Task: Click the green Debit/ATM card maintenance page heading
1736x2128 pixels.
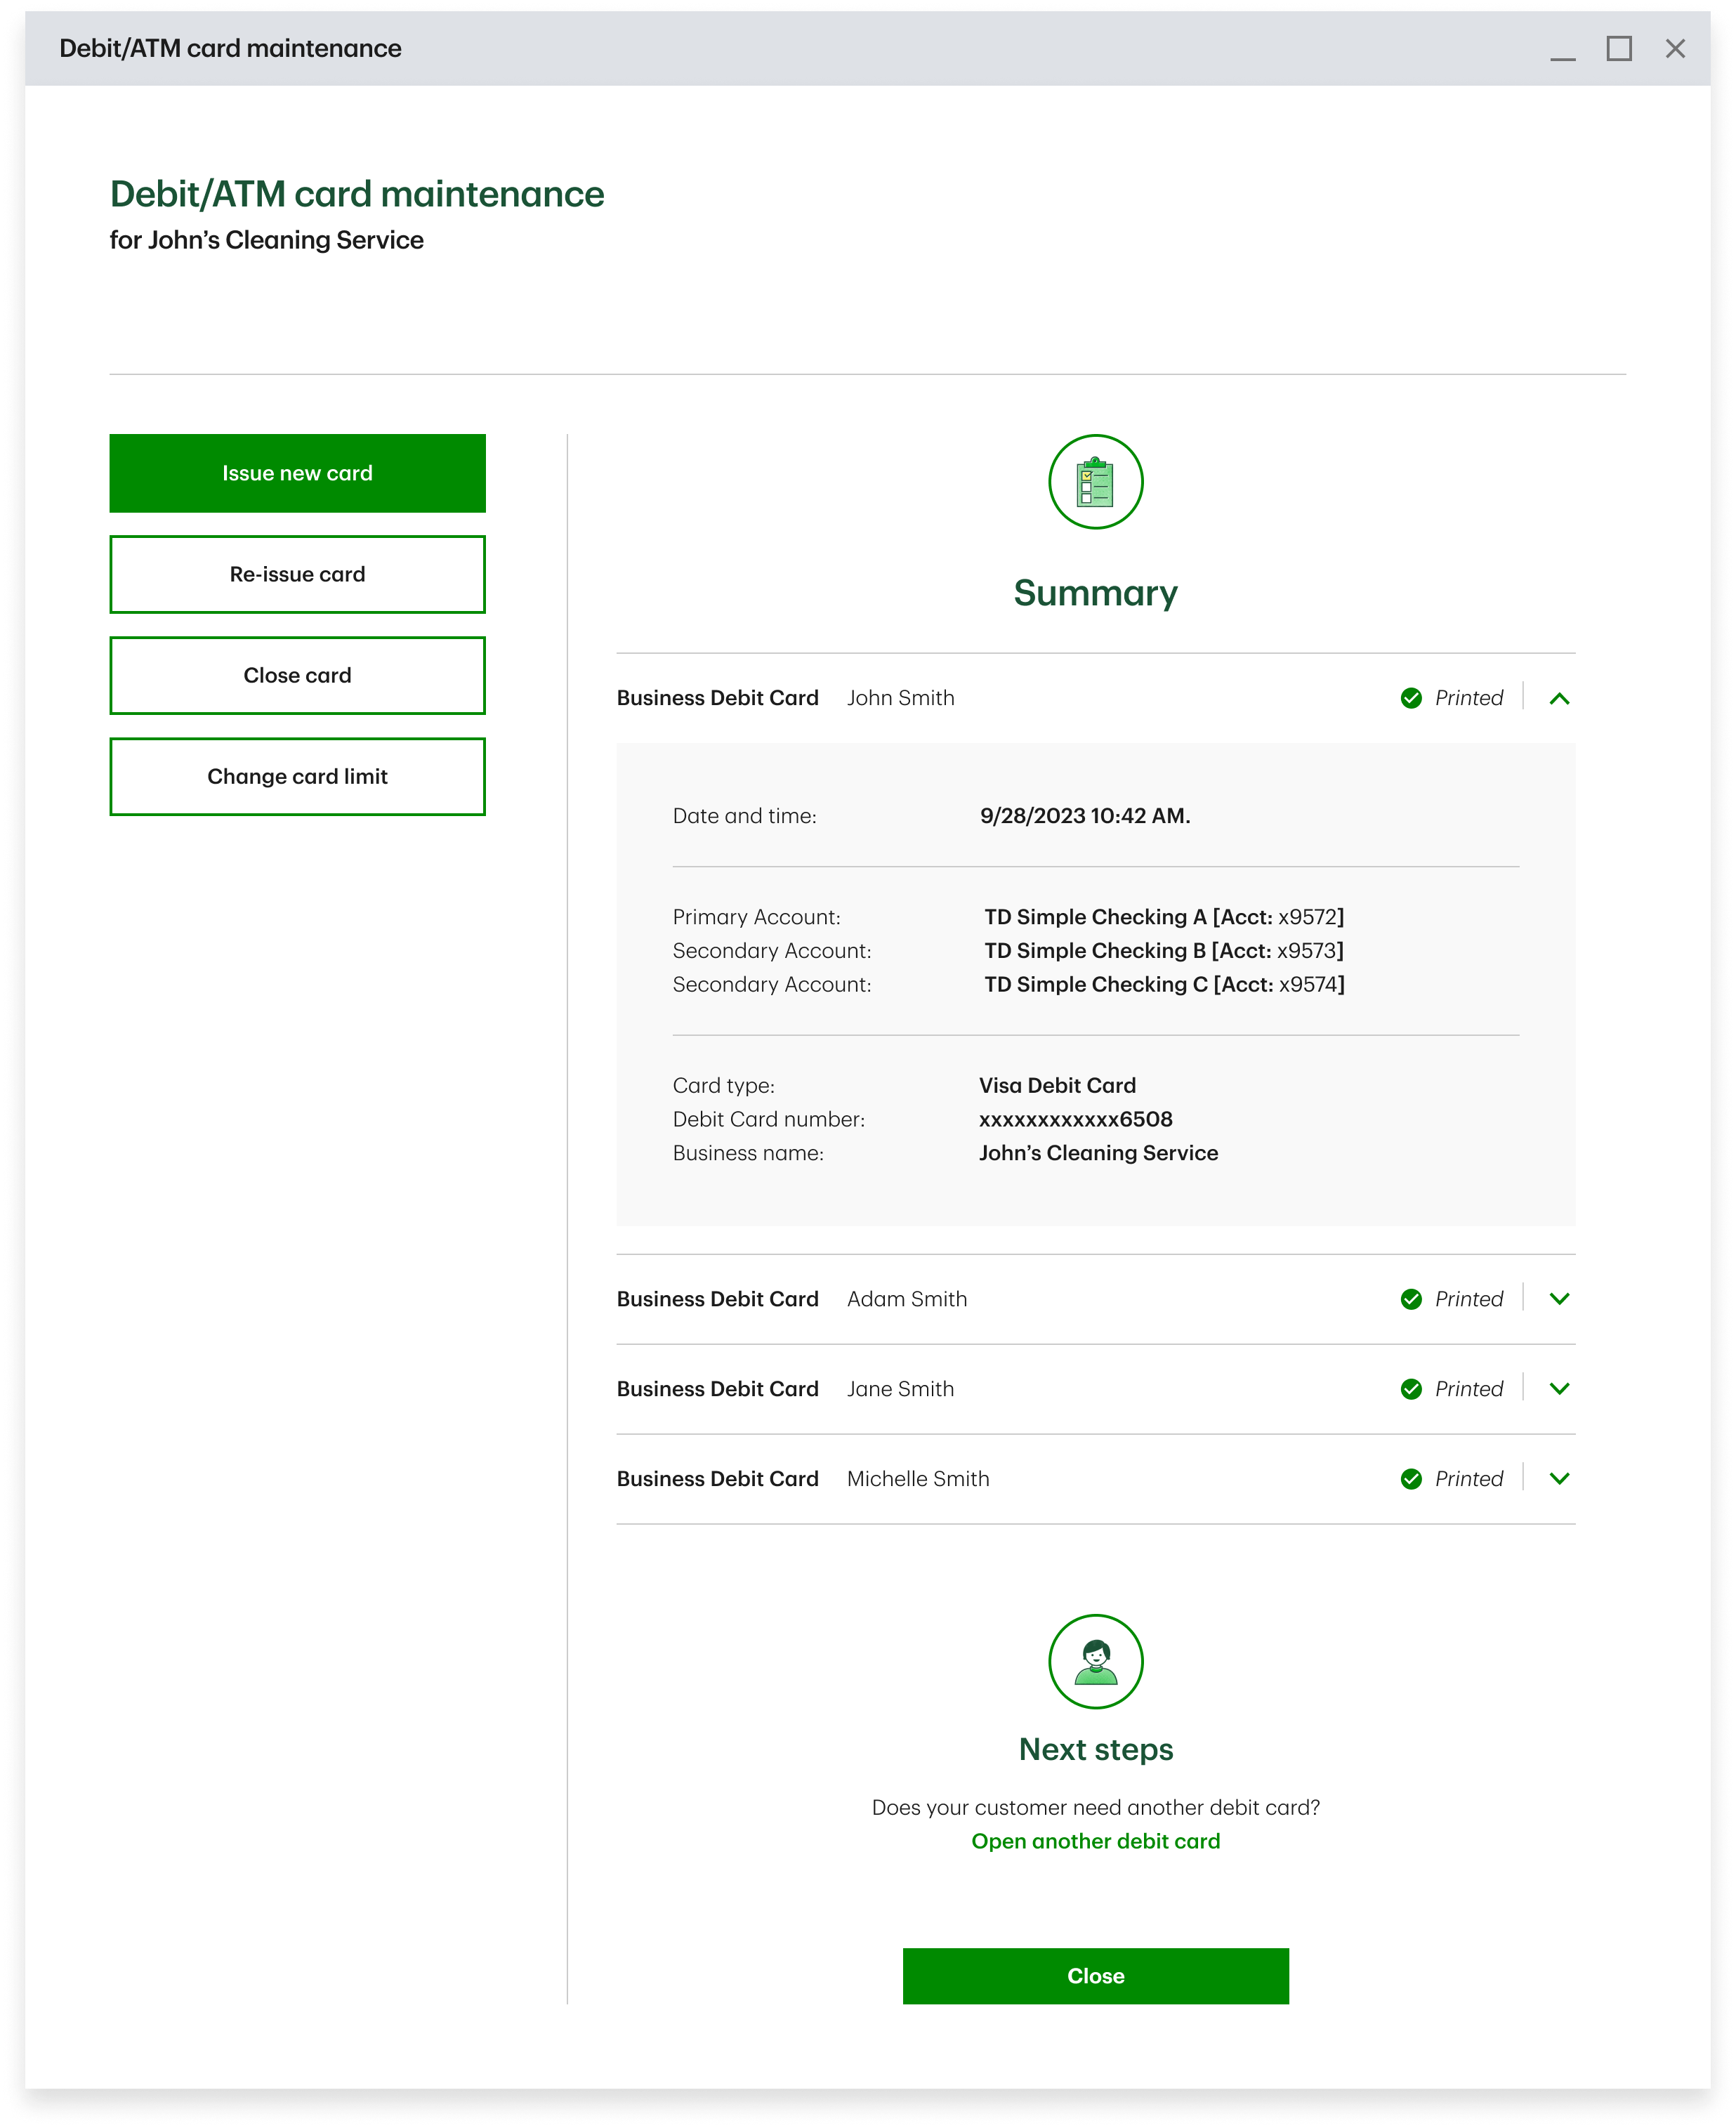Action: click(x=356, y=194)
